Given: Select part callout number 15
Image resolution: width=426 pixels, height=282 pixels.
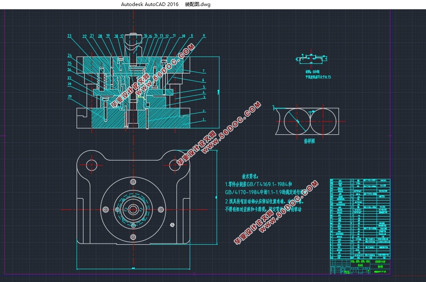Looking at the screenshot, I should (150, 36).
